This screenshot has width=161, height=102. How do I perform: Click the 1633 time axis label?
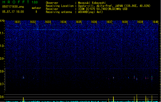[x=48, y=22]
